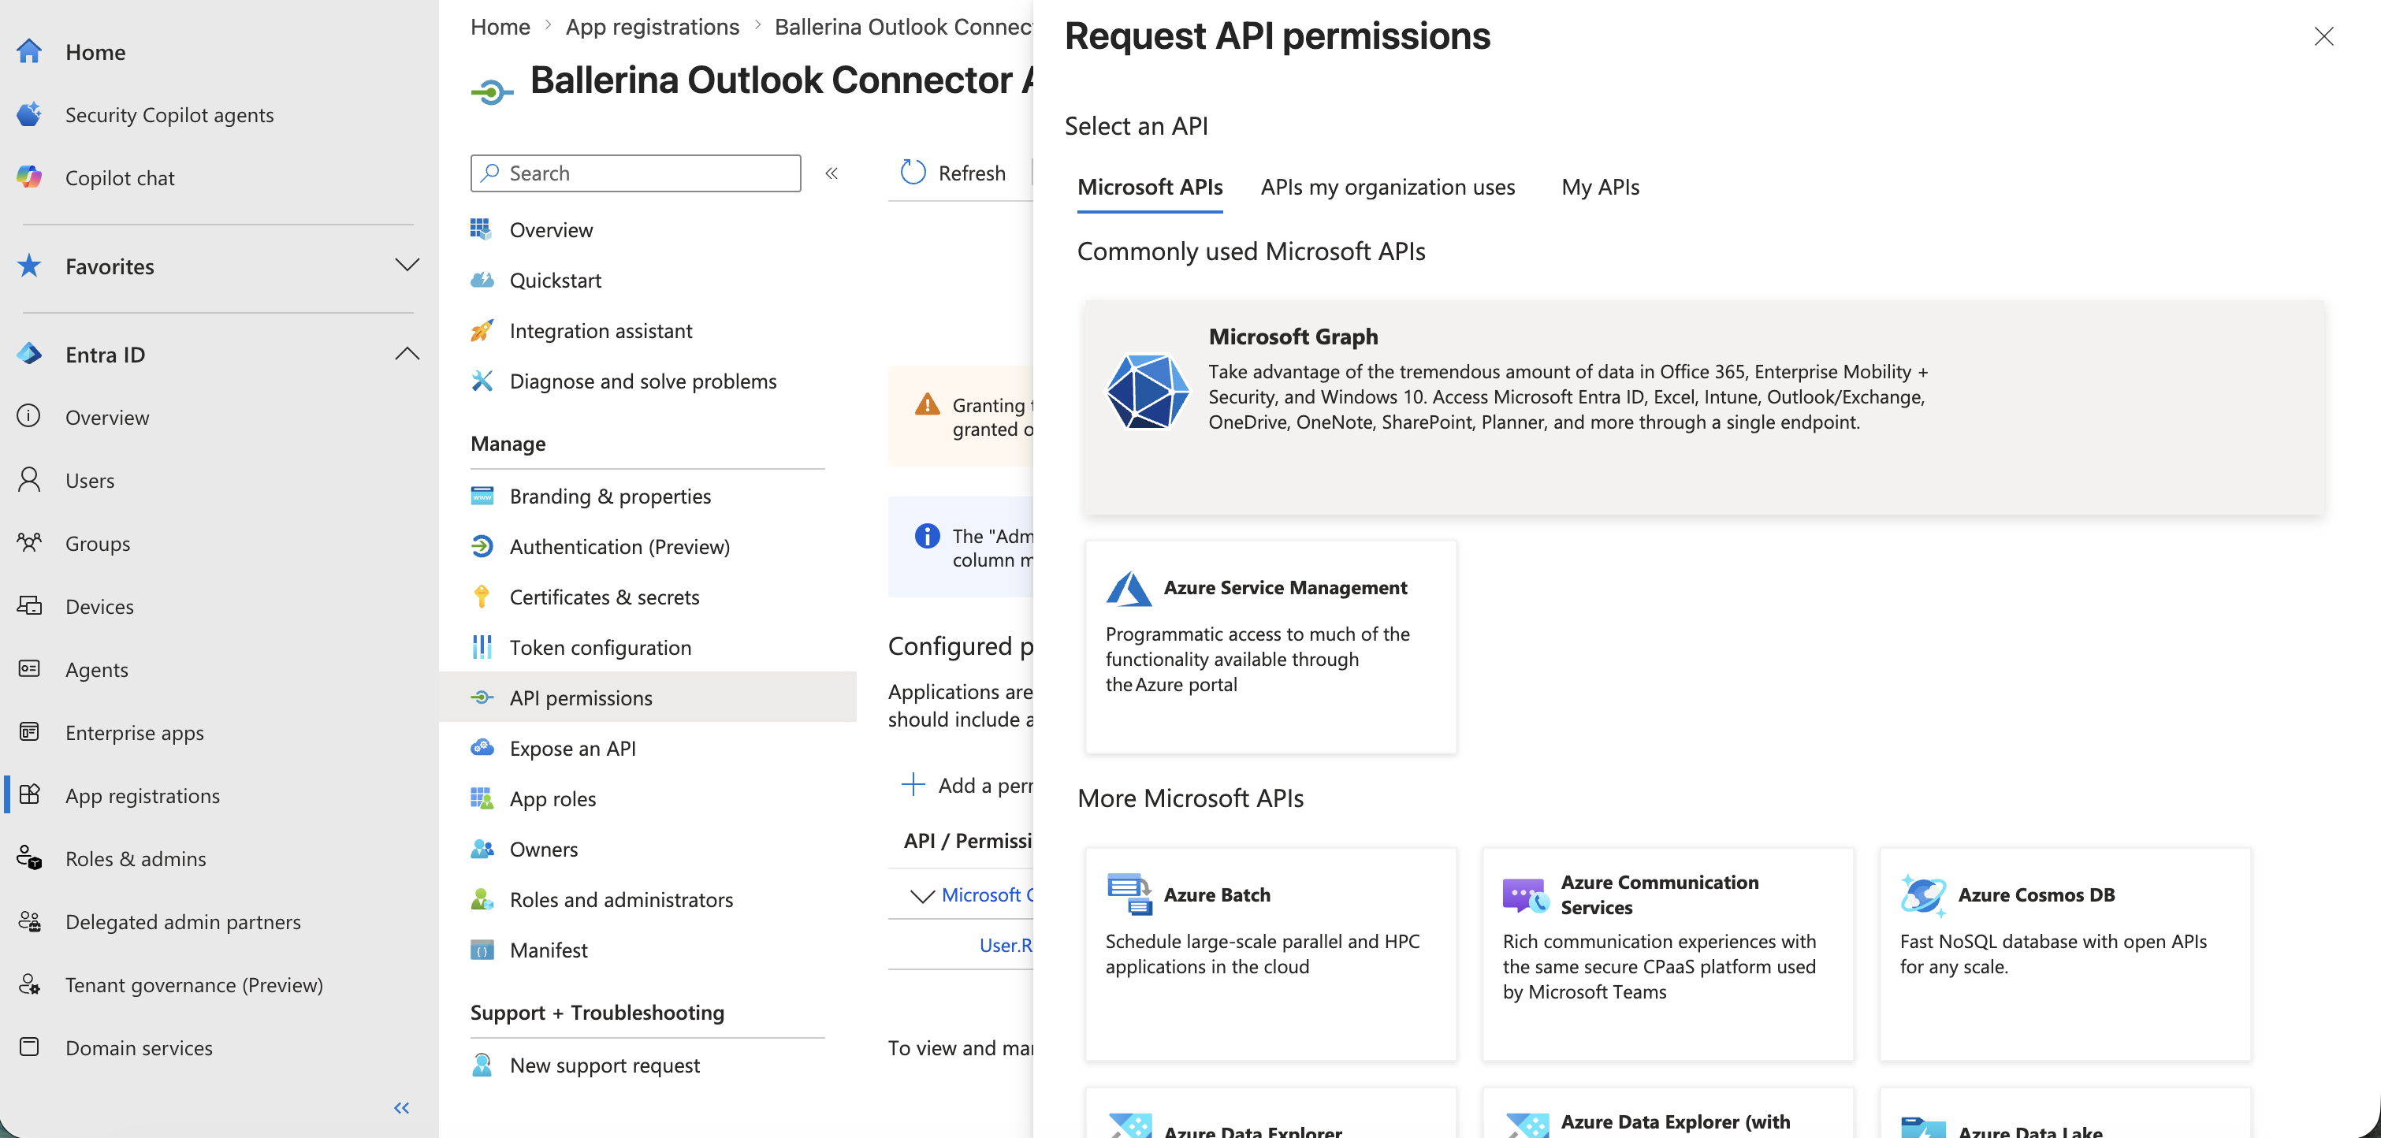Open Users via its person icon
This screenshot has height=1138, width=2381.
(x=28, y=480)
